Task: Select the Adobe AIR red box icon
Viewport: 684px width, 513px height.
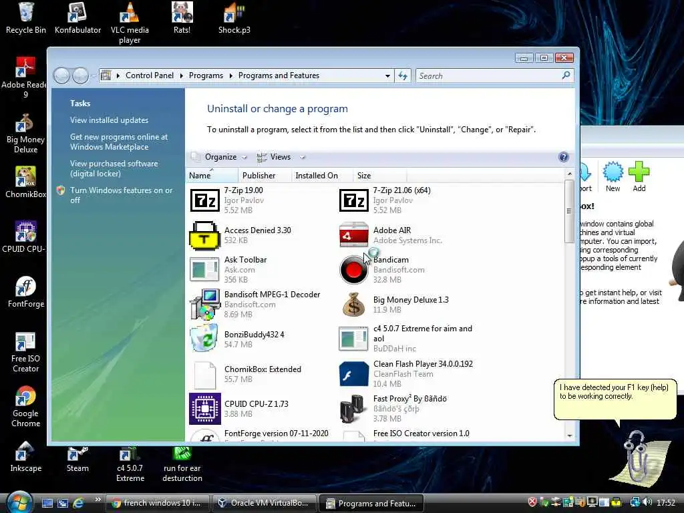Action: 354,234
